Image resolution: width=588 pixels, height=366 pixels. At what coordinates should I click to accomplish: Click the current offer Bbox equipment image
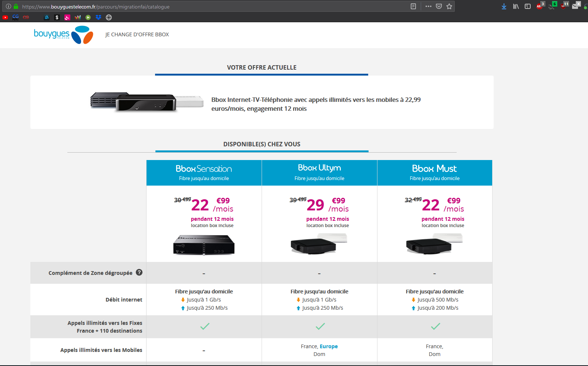point(147,102)
